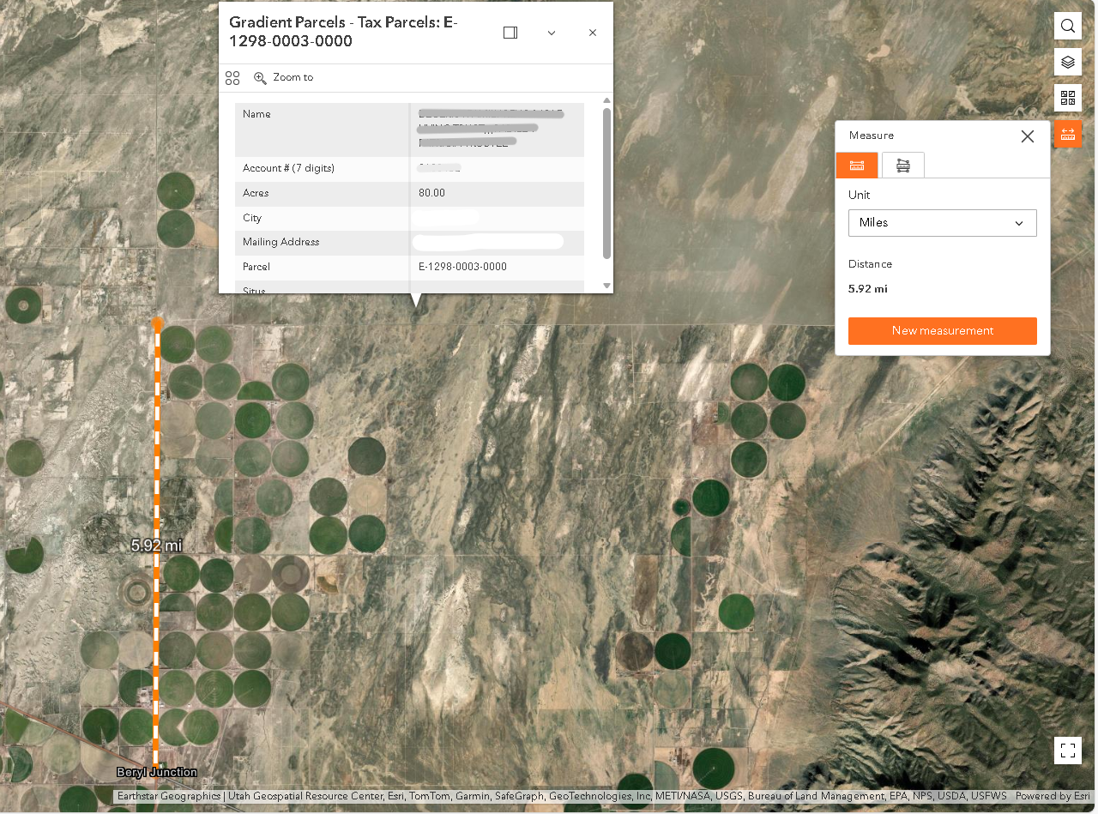Click the orange measurement start point
The image size is (1098, 814).
point(157,324)
